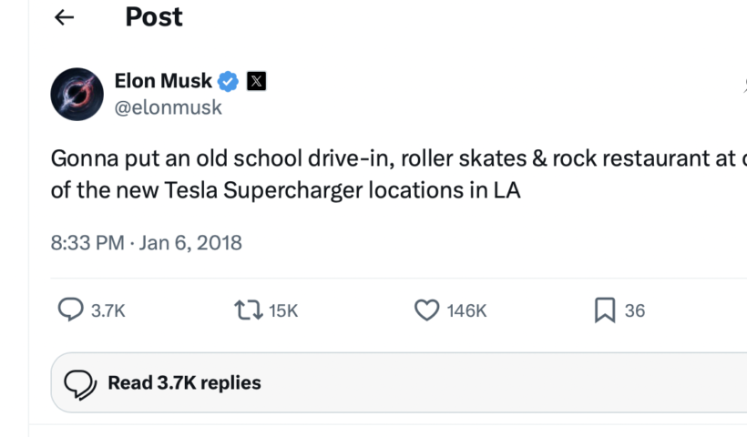Visit the @elonmusk handle link
Image resolution: width=747 pixels, height=437 pixels.
coord(168,107)
